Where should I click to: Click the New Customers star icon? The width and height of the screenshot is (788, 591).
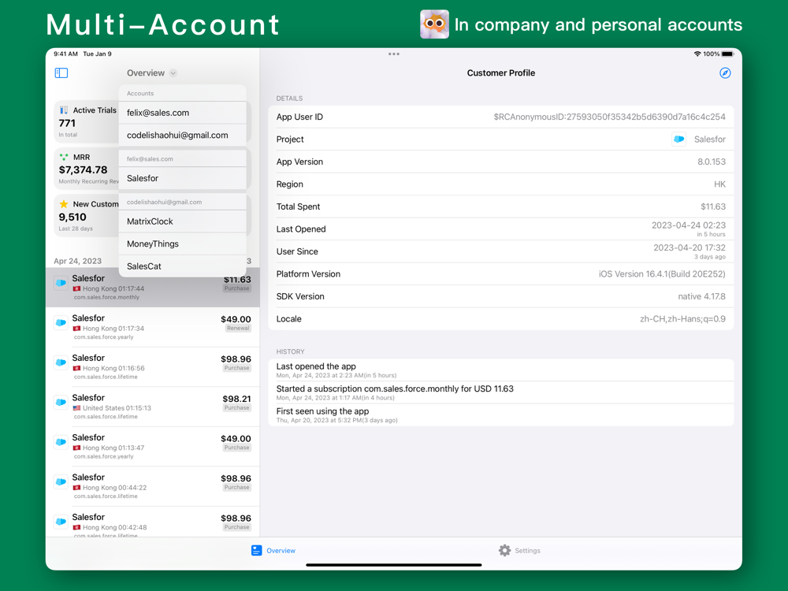coord(64,203)
